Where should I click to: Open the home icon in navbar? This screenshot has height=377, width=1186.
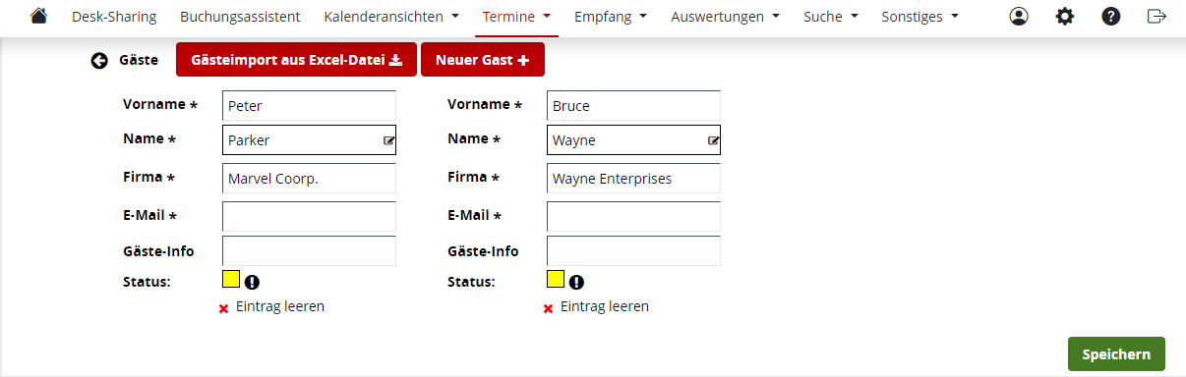38,17
